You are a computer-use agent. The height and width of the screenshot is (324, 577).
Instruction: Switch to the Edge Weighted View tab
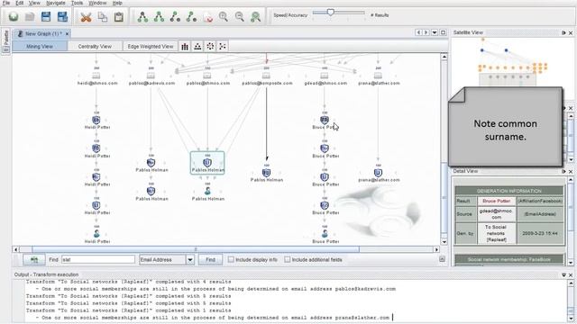[x=151, y=46]
